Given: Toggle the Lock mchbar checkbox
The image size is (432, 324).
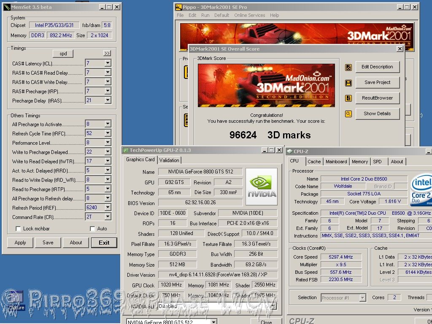Looking at the screenshot, I should pos(18,229).
